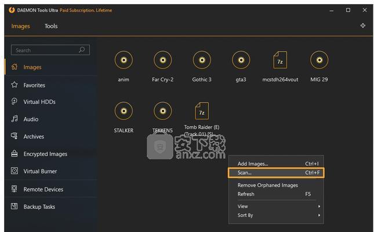The height and width of the screenshot is (232, 374).
Task: Click the gta3 disc image icon
Action: pyautogui.click(x=241, y=60)
